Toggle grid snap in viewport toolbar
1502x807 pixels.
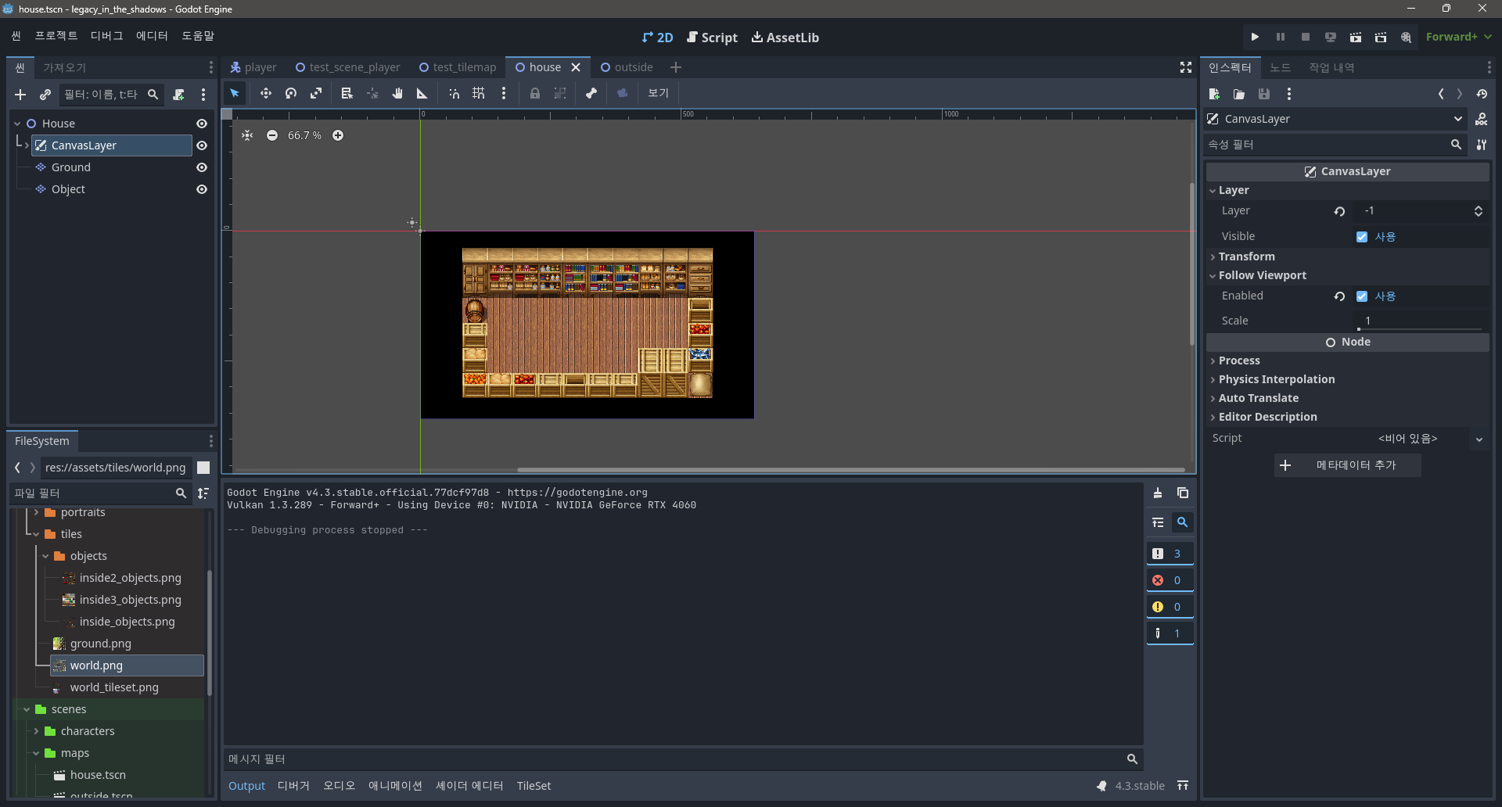[479, 93]
